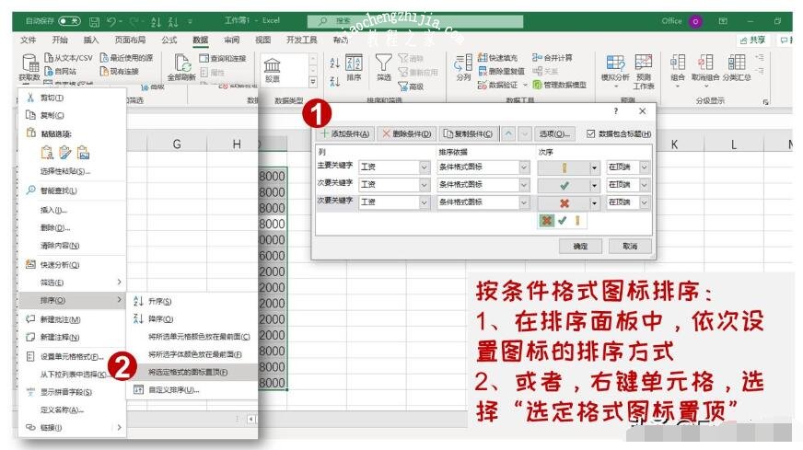Viewport: 803px width, 450px height.
Task: Toggle the 自动保存 switch
Action: [69, 21]
